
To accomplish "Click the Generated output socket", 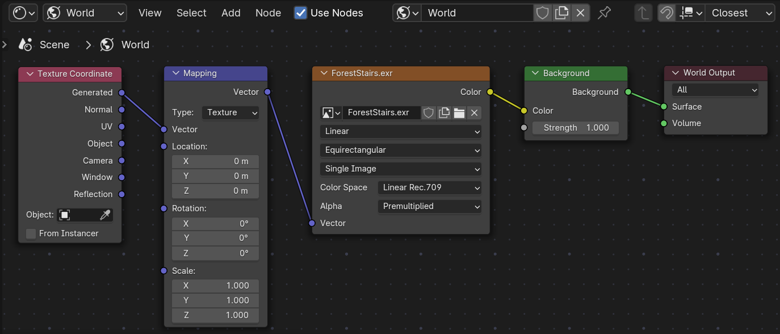I will click(121, 93).
